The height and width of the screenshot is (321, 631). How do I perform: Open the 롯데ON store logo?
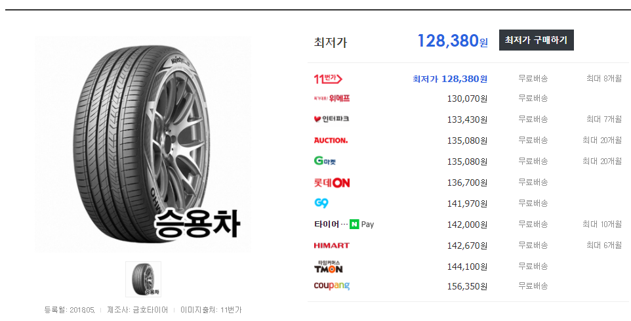tap(332, 183)
